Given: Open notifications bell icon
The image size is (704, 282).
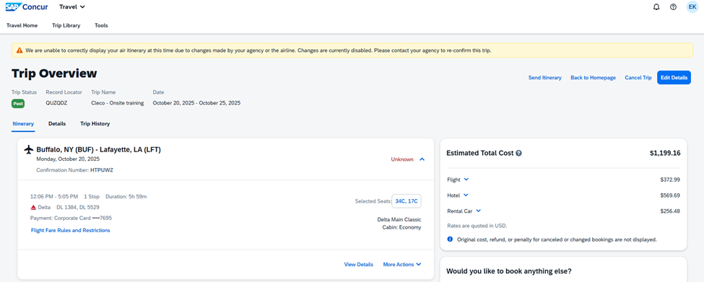Looking at the screenshot, I should coord(656,7).
